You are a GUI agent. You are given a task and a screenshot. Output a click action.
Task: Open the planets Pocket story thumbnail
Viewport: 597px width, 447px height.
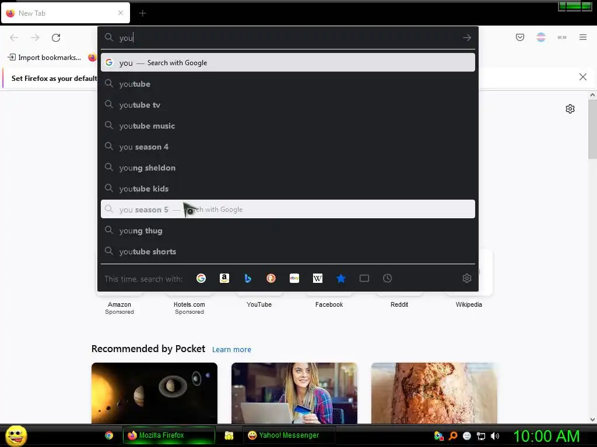tap(154, 393)
